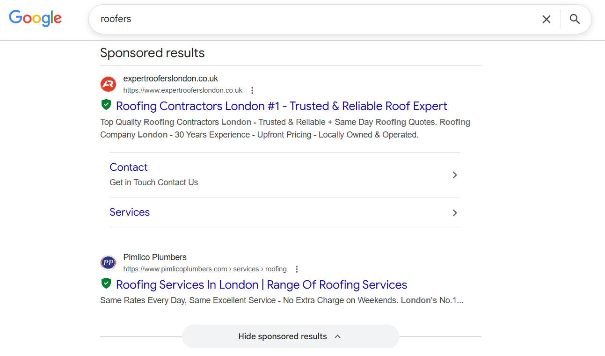Click the chevron in Hide sponsored results
This screenshot has width=605, height=356.
(x=338, y=336)
